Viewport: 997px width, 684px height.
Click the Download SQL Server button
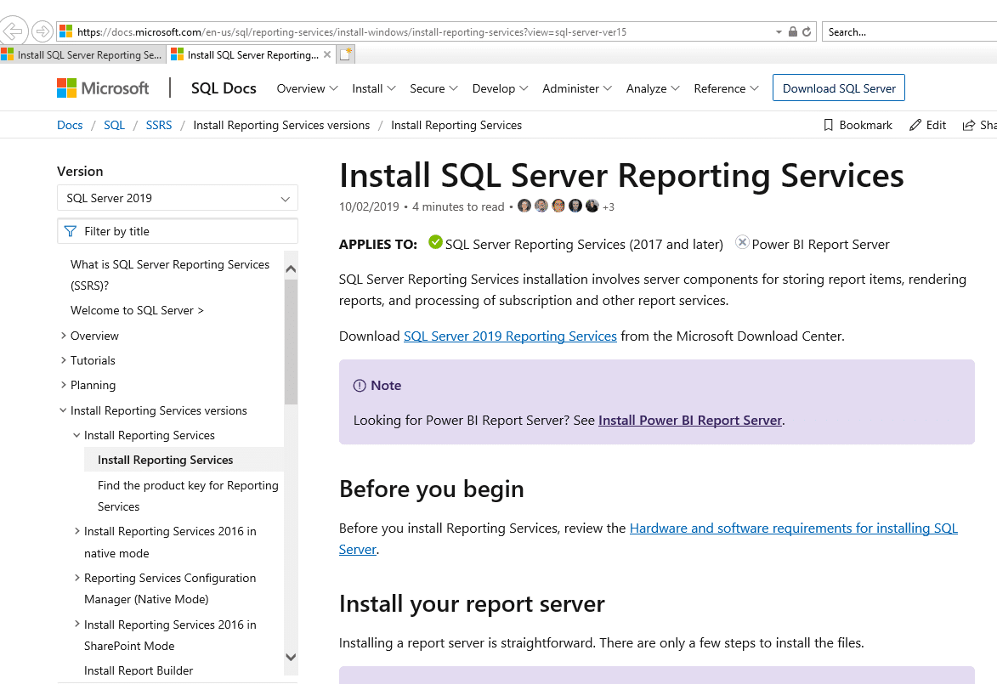839,88
